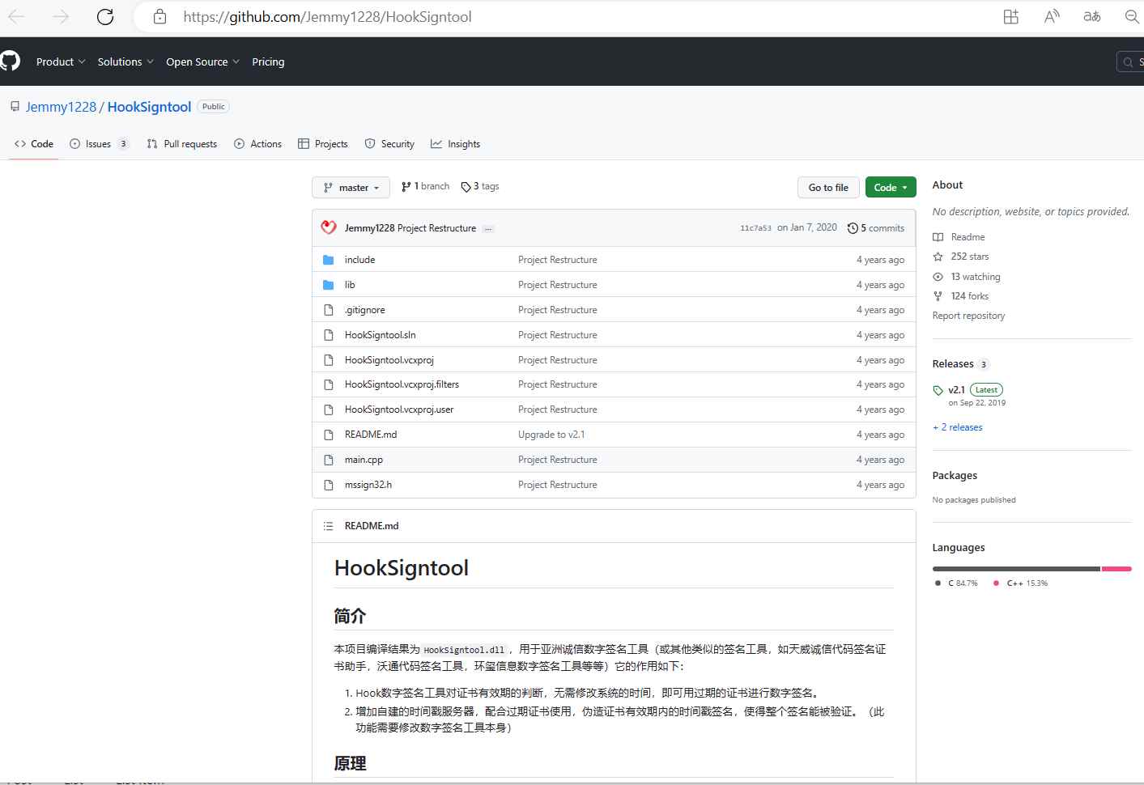Click the commits history clock icon
Viewport: 1144px width, 785px height.
853,228
